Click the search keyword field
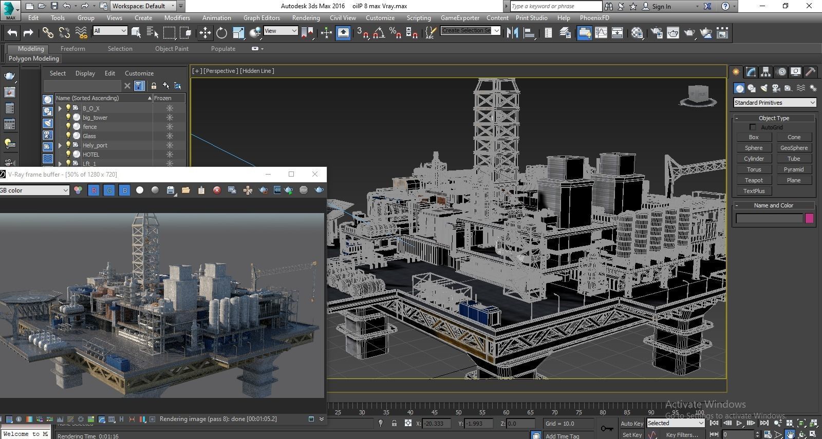 [556, 6]
